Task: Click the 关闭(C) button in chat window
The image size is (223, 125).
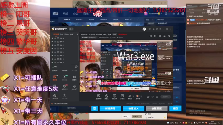Action: pyautogui.click(x=126, y=116)
